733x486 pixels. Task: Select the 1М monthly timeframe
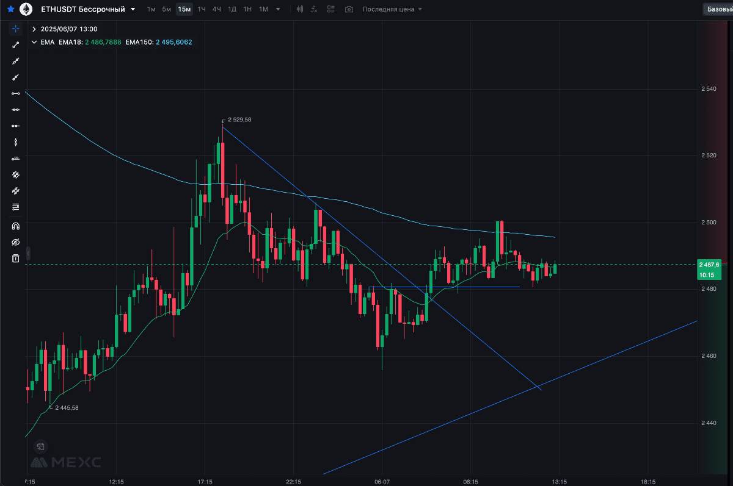pos(263,9)
